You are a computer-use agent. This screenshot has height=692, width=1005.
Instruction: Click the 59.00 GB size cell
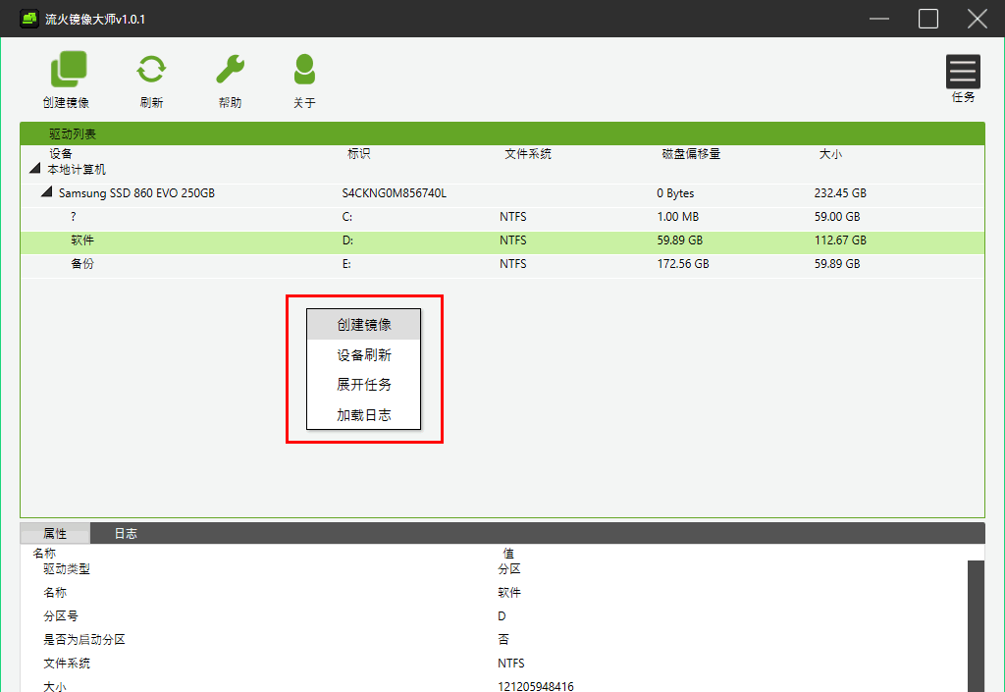(x=837, y=217)
